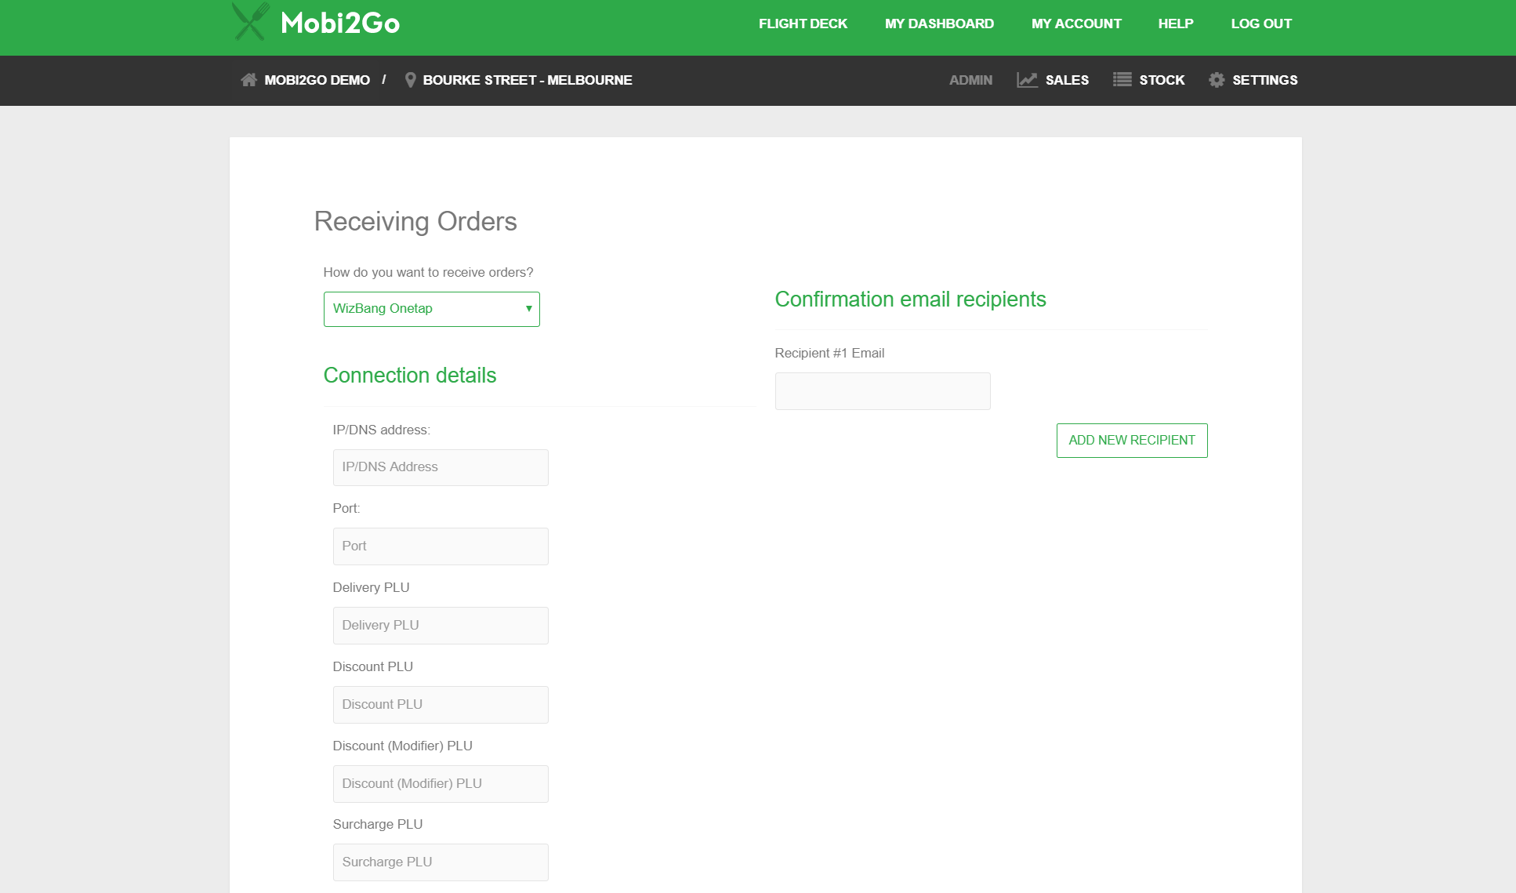Open the WizBang Onetap order method dropdown
The image size is (1516, 893).
pyautogui.click(x=431, y=309)
